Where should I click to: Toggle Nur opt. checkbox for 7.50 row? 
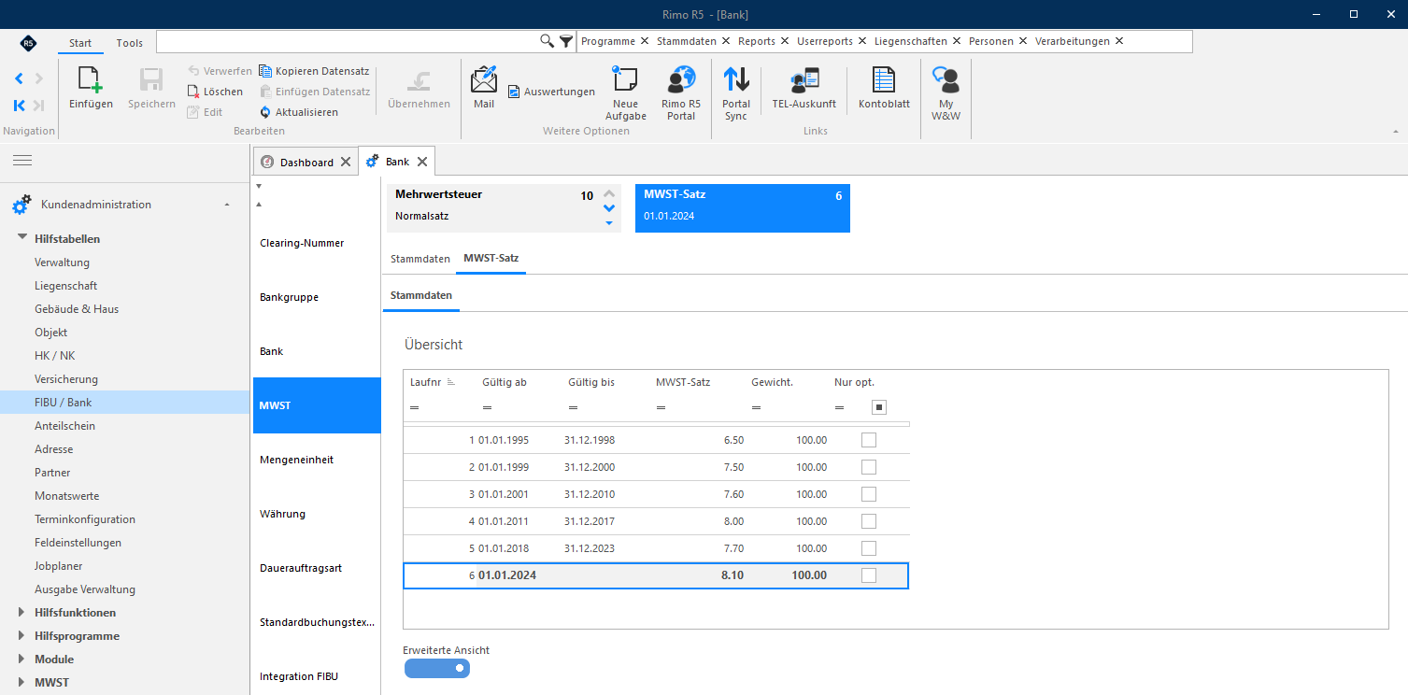pyautogui.click(x=869, y=467)
